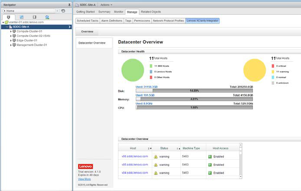
Task: Click host table scrollbar up arrow
Action: [x=241, y=145]
